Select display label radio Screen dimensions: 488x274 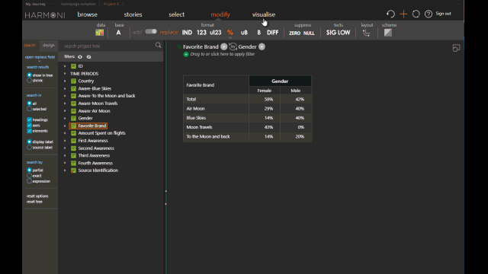click(x=29, y=142)
